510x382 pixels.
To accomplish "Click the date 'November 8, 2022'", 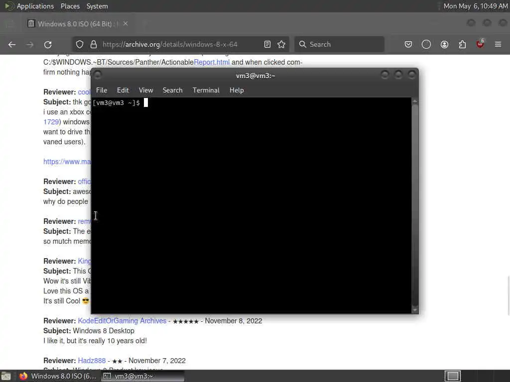I will 233,321.
